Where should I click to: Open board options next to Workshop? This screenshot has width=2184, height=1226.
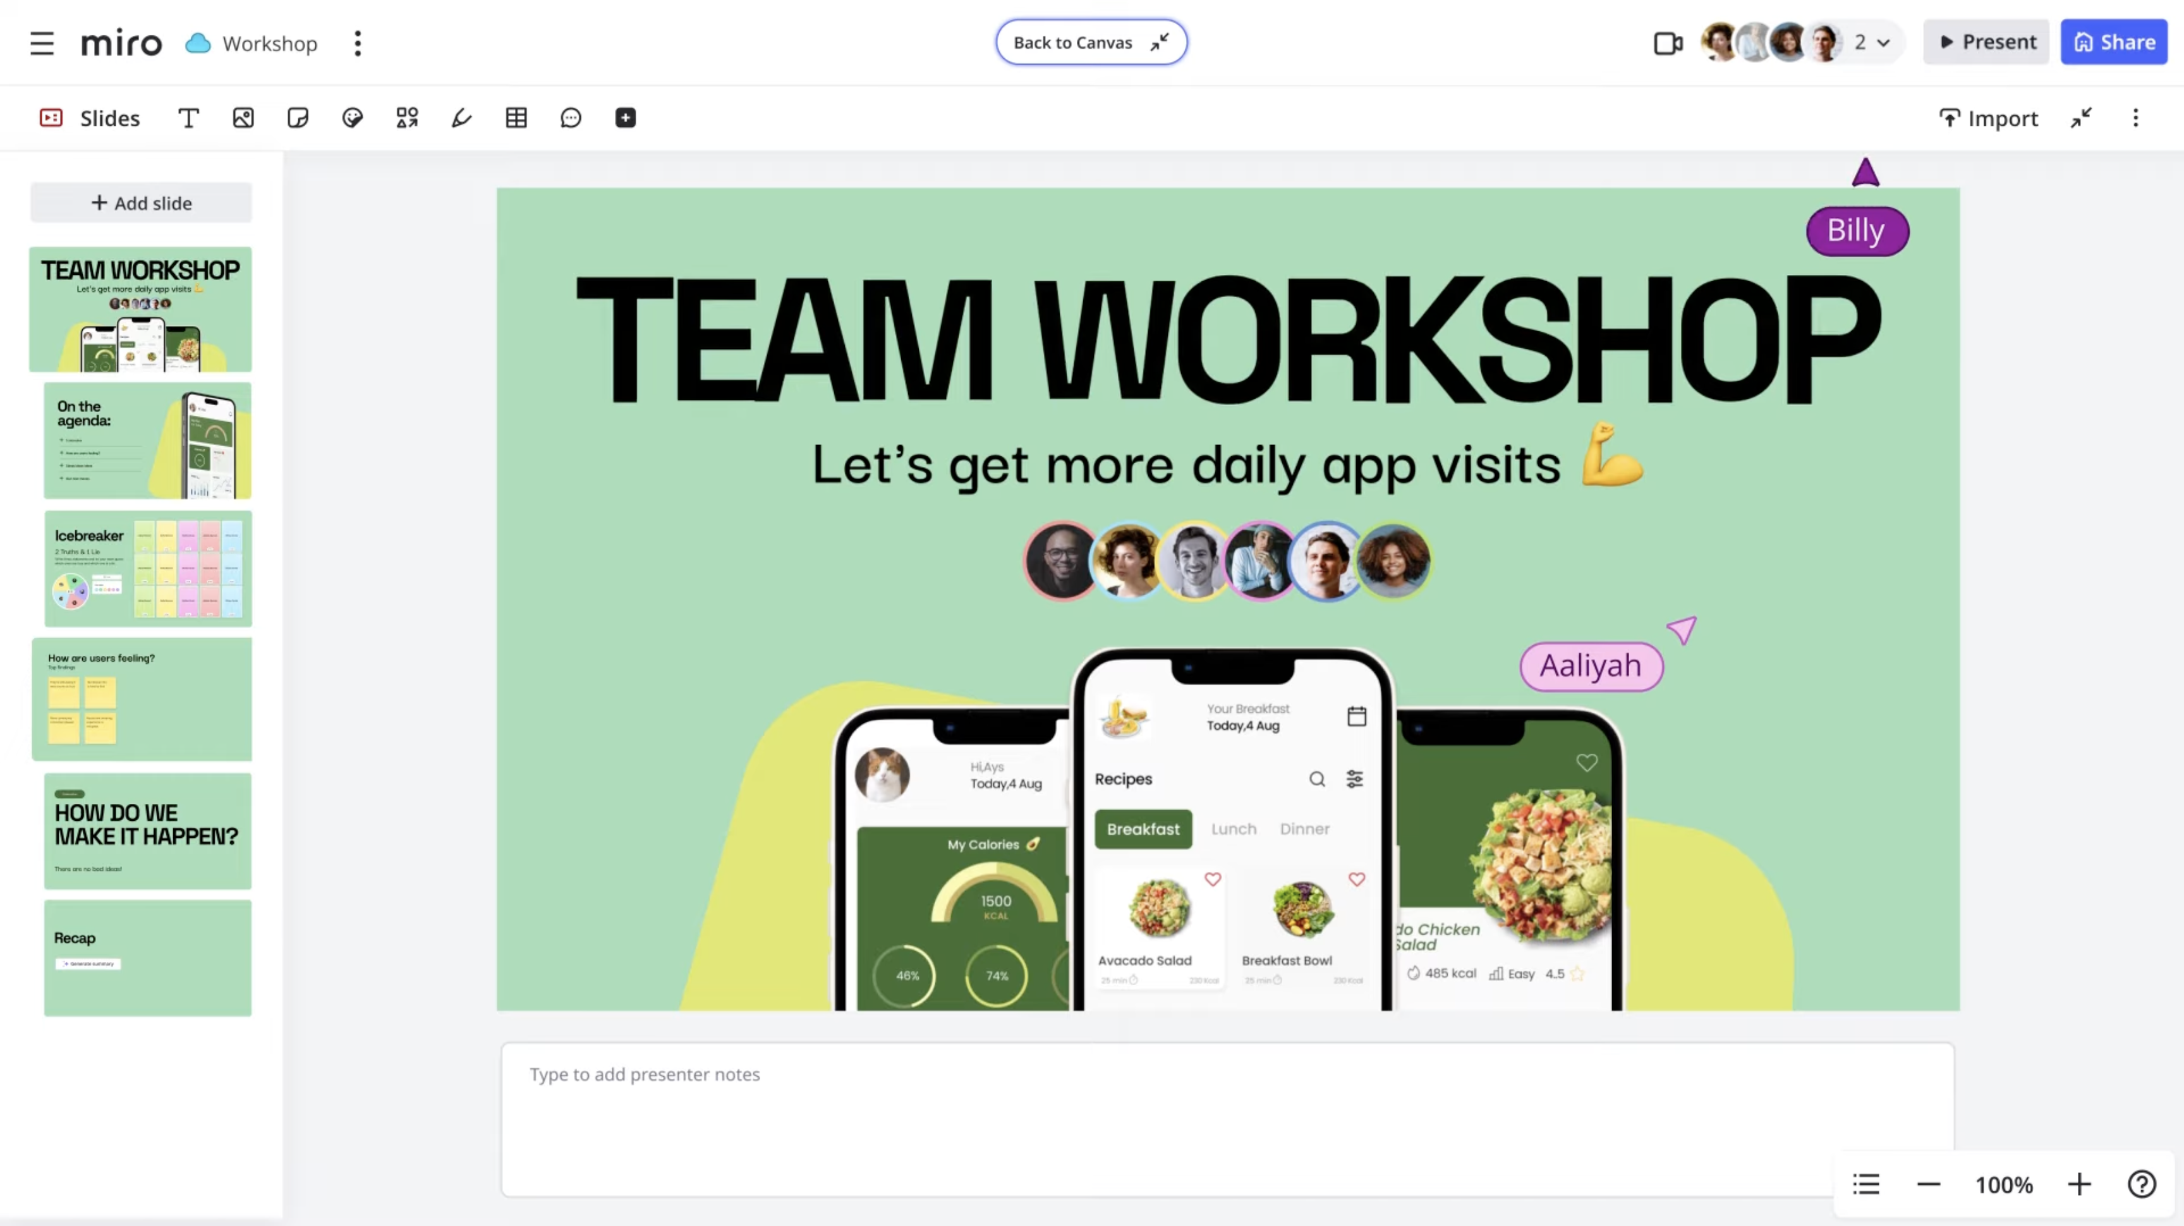coord(358,42)
